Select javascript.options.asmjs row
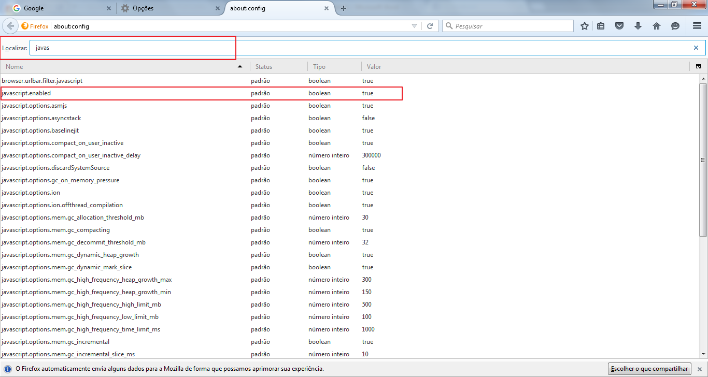Screen dimensions: 708x377 (349, 106)
